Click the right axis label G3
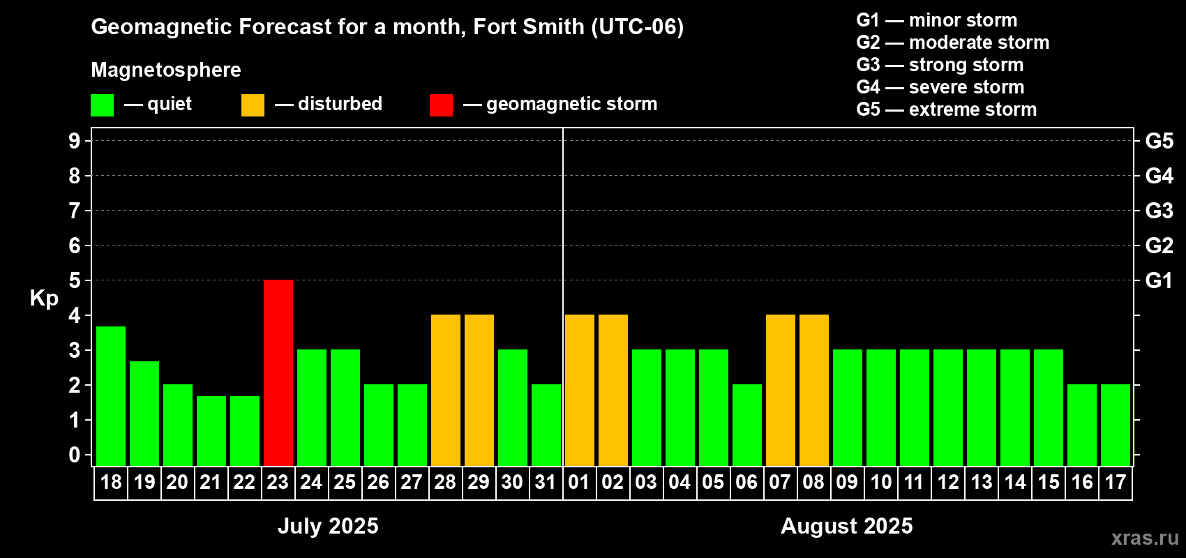Screen dimensions: 1186x558 pyautogui.click(x=1159, y=211)
